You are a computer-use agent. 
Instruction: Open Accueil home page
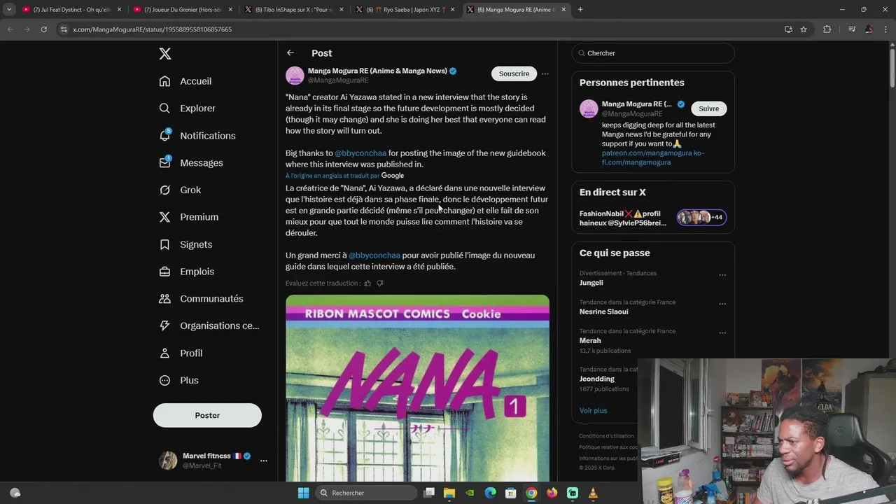[185, 81]
